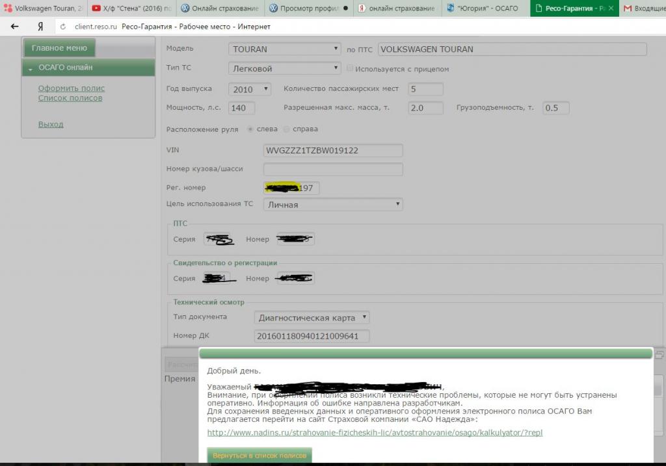Screen dimensions: 666x466
Task: Click the ПТС Номер field
Action: pos(295,239)
